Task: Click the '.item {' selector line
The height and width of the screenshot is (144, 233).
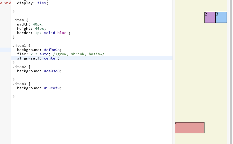Action: point(20,20)
